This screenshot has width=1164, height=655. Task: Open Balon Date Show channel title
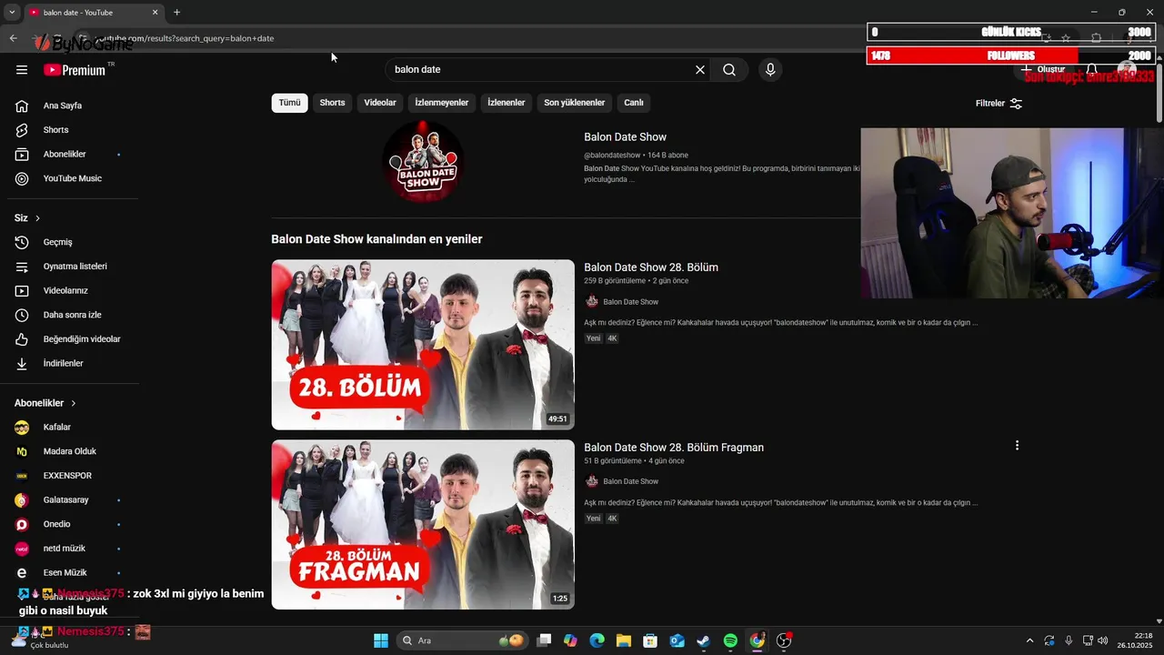click(x=625, y=137)
